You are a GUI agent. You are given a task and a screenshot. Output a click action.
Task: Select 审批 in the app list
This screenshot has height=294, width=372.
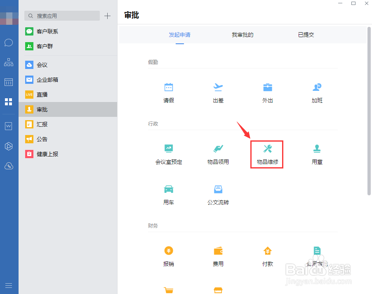68,109
